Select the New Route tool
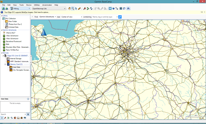Image resolution: width=206 pixels, height=124 pixels. click(88, 9)
